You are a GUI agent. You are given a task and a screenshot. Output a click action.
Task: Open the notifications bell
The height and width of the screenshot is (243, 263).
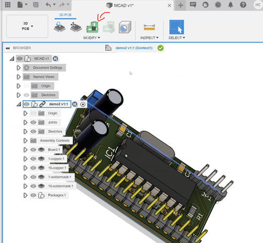[x=231, y=5]
